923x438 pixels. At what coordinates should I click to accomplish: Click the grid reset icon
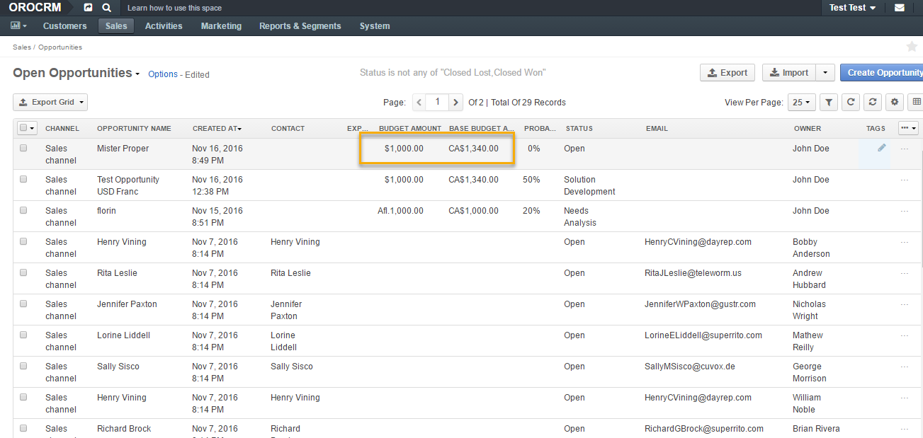(x=873, y=103)
